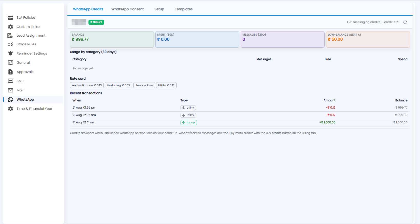Screen dimensions: 420x224
Task: Click the utility chip at 21 Aug, 01:56 pm
Action: click(x=188, y=108)
